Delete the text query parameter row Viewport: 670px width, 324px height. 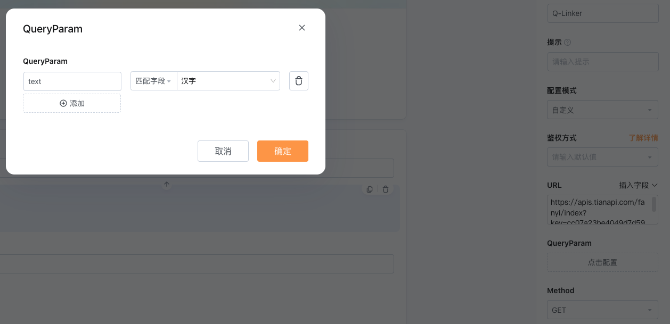coord(299,81)
